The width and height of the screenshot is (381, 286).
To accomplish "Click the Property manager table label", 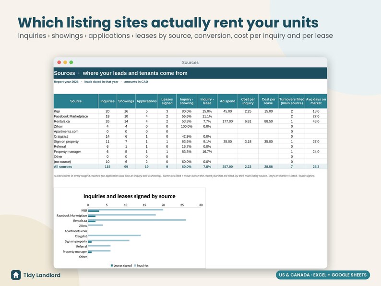I will [x=67, y=152].
